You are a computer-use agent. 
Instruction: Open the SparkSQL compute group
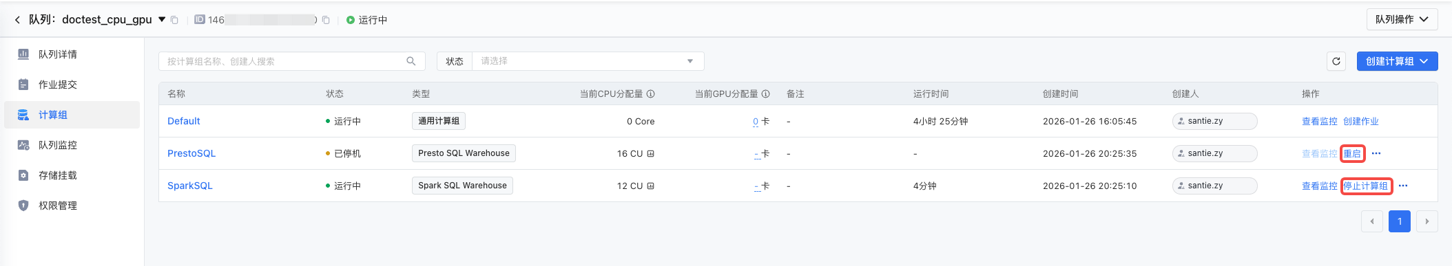click(x=190, y=186)
